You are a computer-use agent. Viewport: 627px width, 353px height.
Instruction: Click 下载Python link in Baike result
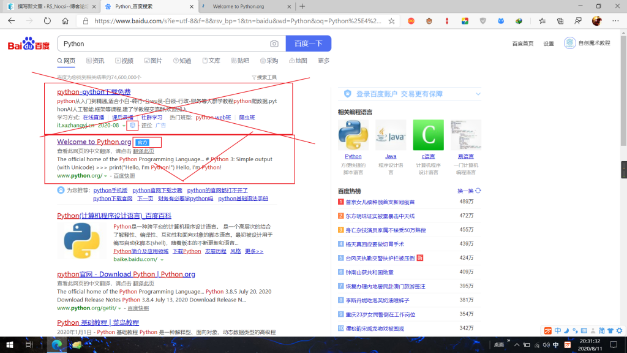point(187,251)
